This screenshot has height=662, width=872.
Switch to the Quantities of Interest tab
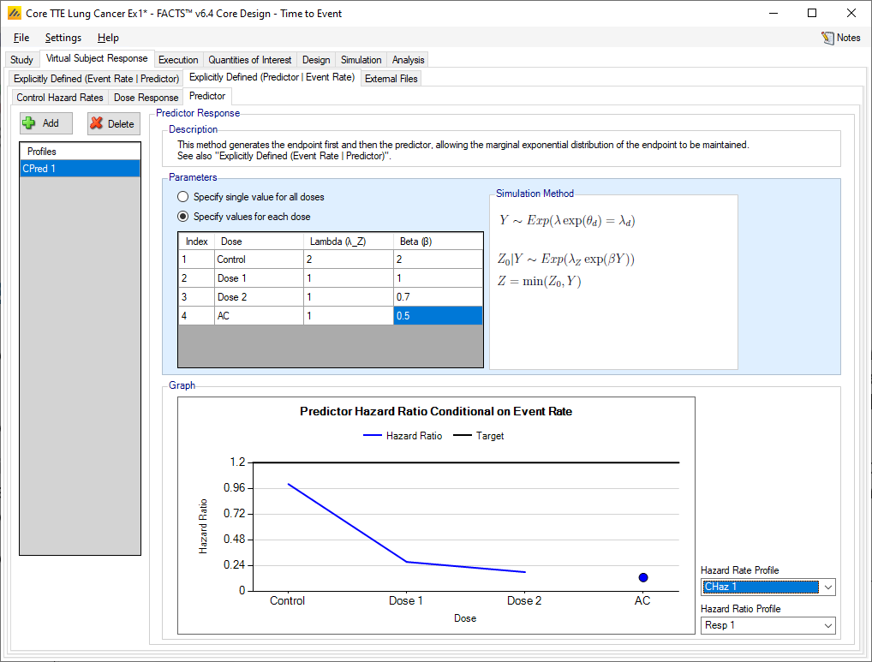250,60
